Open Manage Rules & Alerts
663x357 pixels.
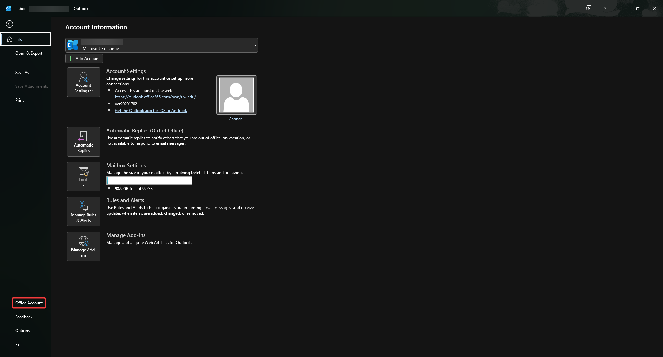click(84, 212)
